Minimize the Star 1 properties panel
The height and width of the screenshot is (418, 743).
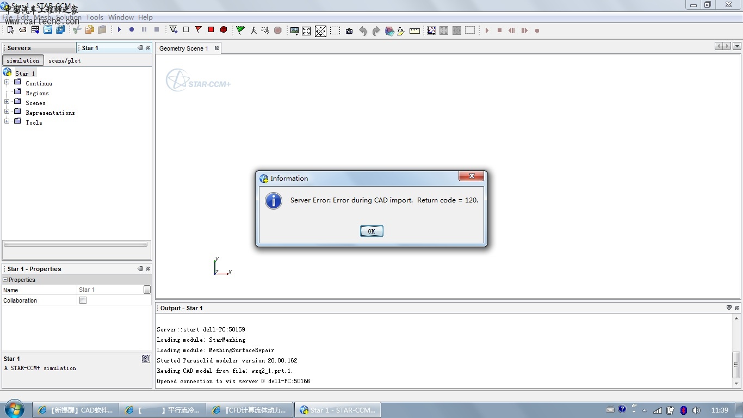click(x=140, y=269)
